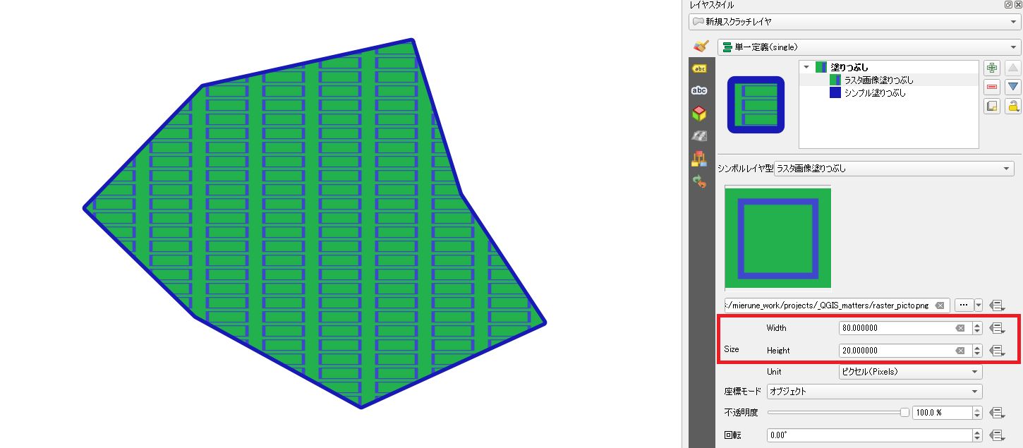Click the Height spin arrows
1023x448 pixels.
click(x=977, y=351)
